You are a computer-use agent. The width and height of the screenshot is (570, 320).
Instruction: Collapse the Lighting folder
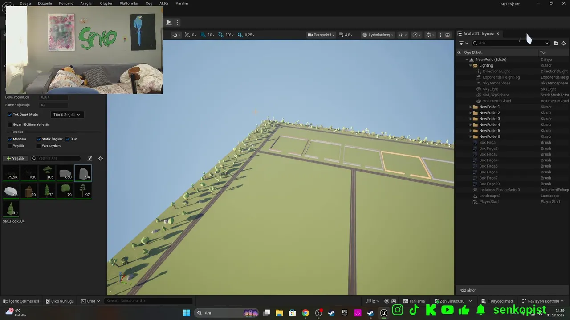point(470,65)
